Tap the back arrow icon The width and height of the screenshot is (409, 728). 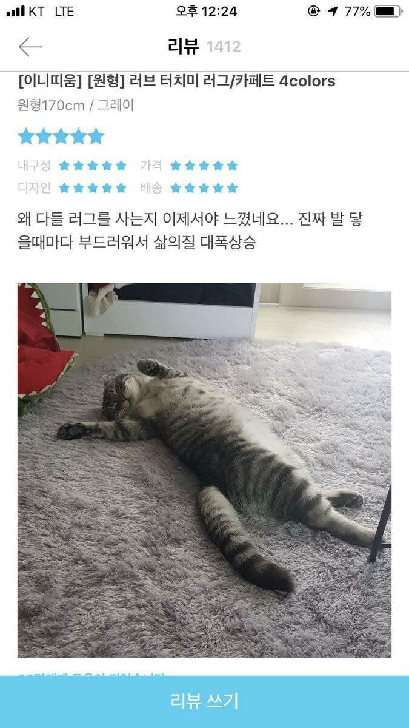(x=30, y=46)
